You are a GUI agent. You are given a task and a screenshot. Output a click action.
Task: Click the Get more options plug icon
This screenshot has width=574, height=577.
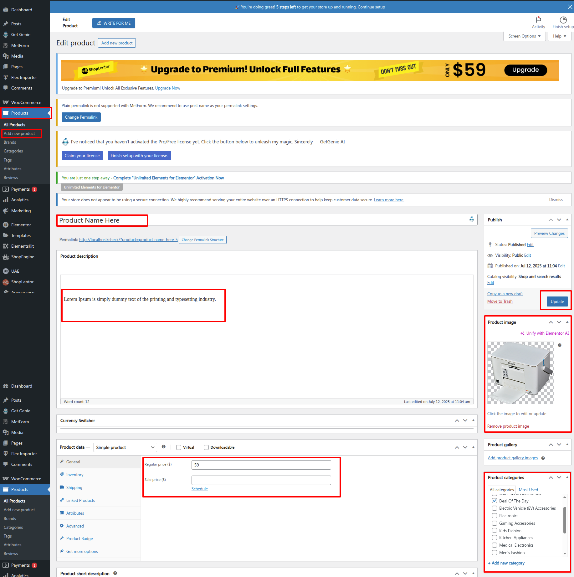click(x=62, y=551)
